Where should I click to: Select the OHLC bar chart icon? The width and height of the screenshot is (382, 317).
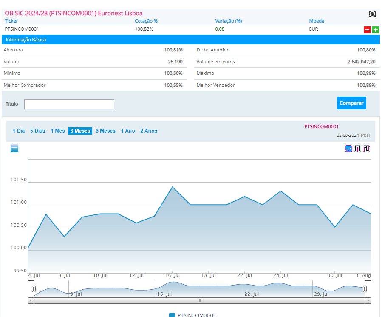366,149
